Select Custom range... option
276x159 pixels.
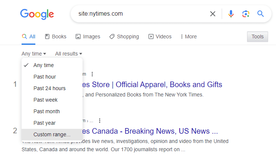(x=52, y=134)
